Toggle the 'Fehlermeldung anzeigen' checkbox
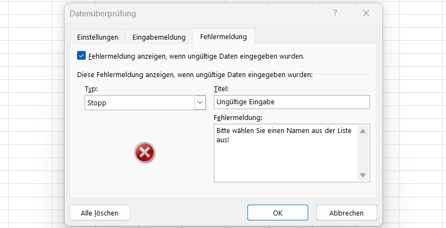The width and height of the screenshot is (446, 228). 81,55
